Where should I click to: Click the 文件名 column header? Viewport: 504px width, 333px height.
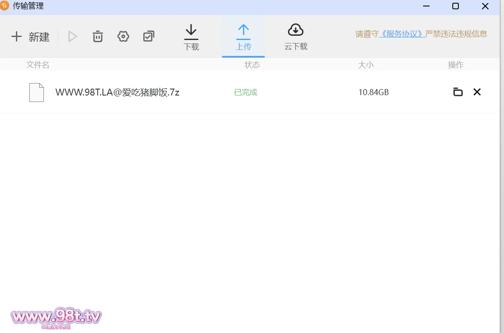[38, 65]
